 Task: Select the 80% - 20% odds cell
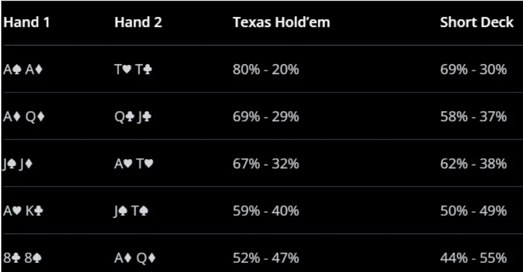coord(266,69)
